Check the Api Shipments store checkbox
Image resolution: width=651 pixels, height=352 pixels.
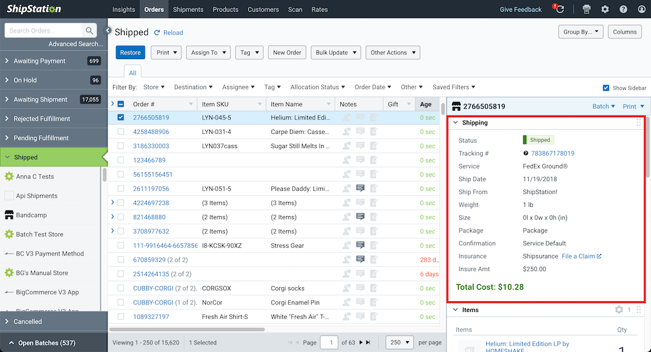pos(9,196)
